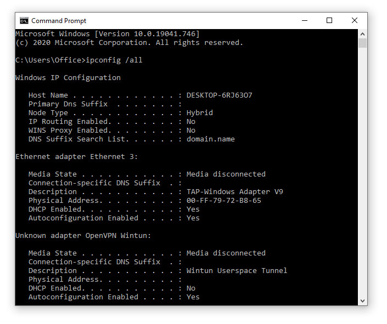Click the TAP-Windows Adapter V9 description
This screenshot has height=324, width=387.
(x=234, y=192)
